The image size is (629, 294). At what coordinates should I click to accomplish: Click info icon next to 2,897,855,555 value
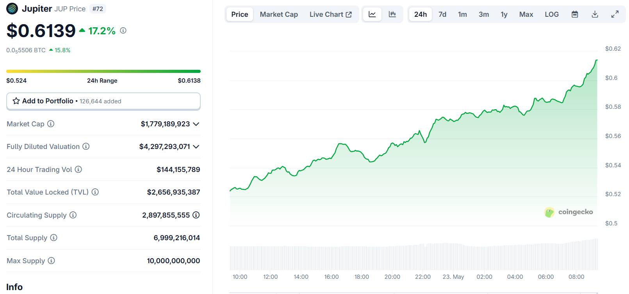(196, 215)
